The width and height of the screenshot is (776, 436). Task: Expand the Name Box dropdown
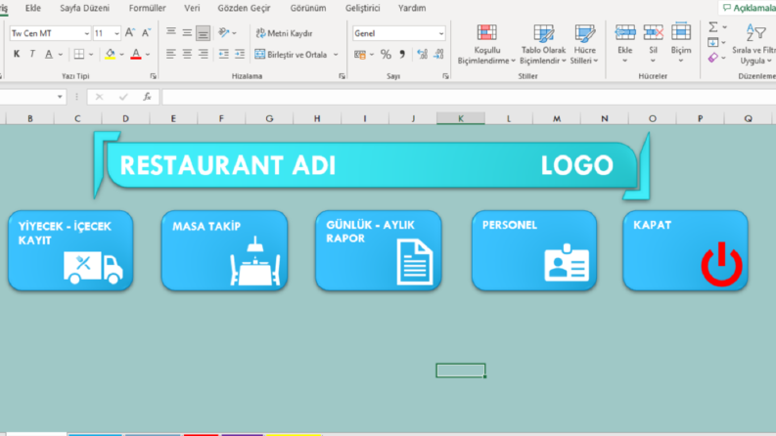click(60, 97)
